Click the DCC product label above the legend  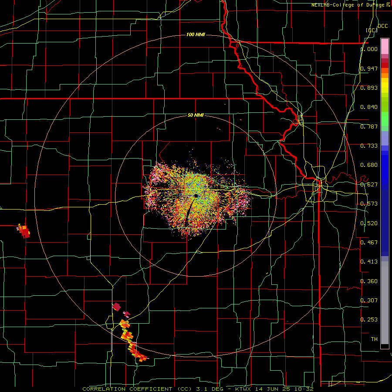pyautogui.click(x=383, y=26)
